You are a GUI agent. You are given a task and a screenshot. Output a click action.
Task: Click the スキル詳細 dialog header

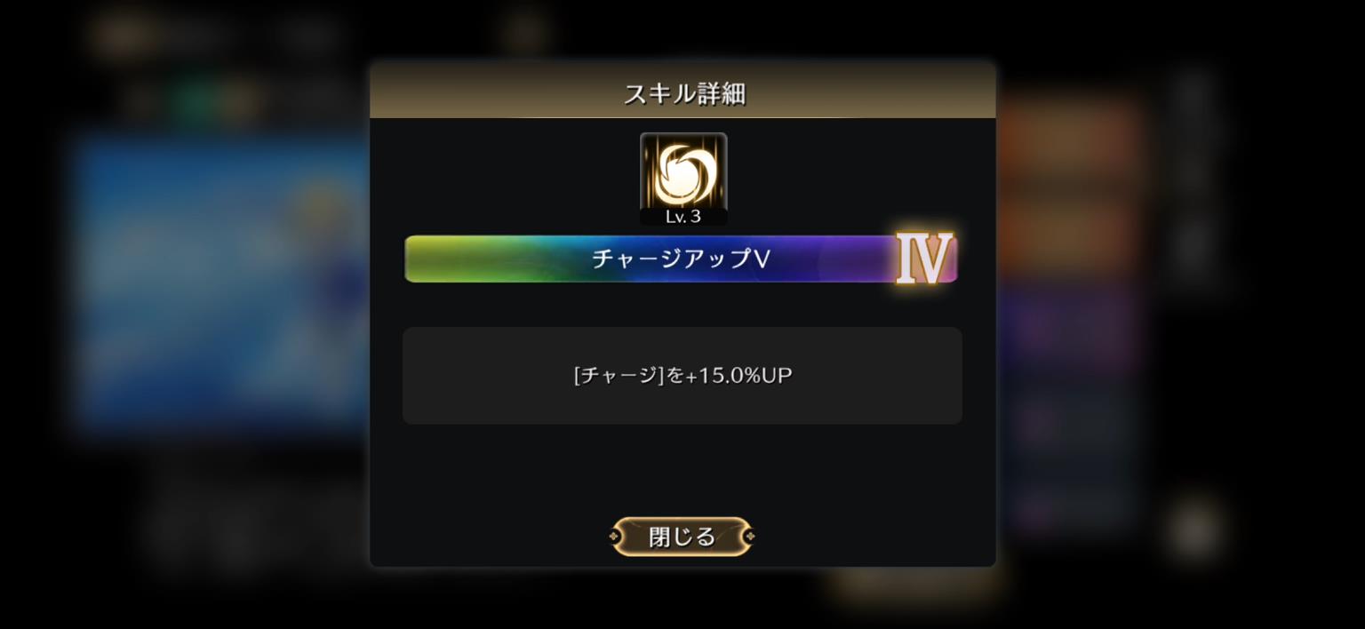pyautogui.click(x=682, y=92)
